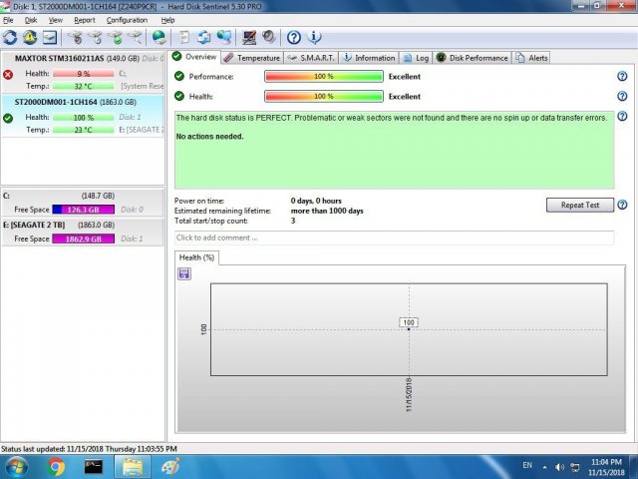638x479 pixels.
Task: Switch to the Temperature tab
Action: click(253, 58)
